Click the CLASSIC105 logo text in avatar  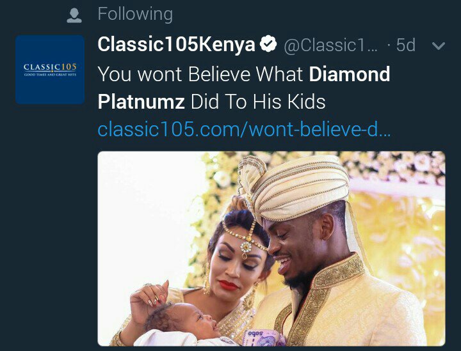[50, 67]
